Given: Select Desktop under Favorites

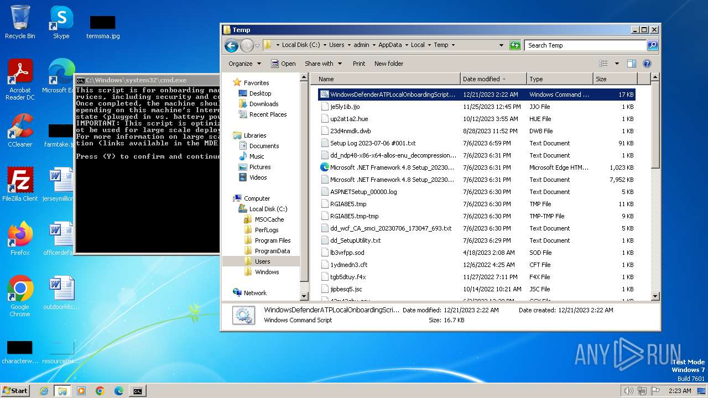Looking at the screenshot, I should click(x=260, y=93).
